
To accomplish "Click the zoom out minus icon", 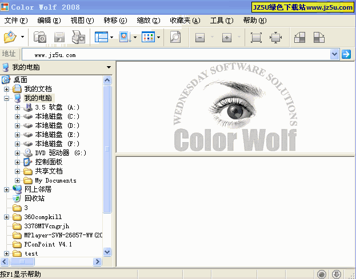I will pos(200,38).
